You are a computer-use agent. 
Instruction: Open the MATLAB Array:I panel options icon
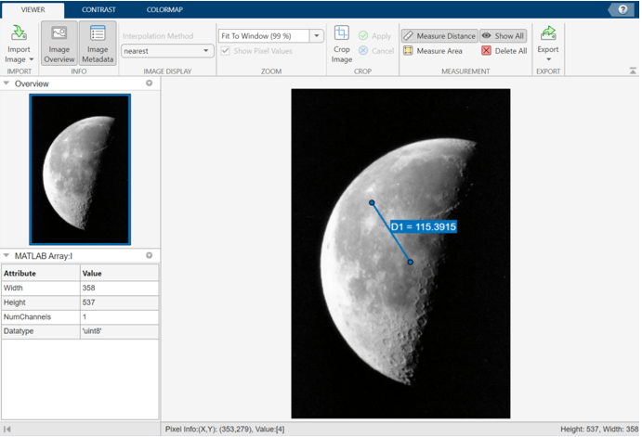point(150,255)
